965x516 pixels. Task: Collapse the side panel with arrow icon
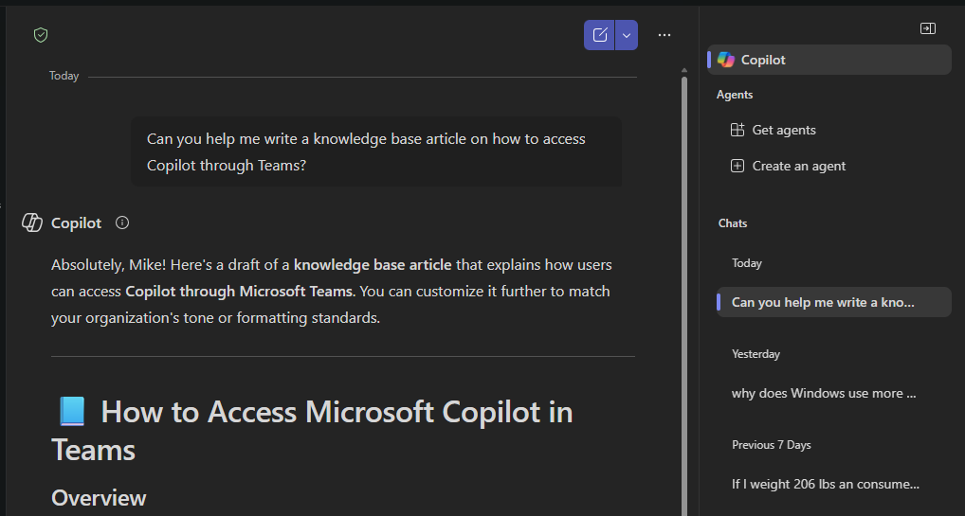[928, 28]
